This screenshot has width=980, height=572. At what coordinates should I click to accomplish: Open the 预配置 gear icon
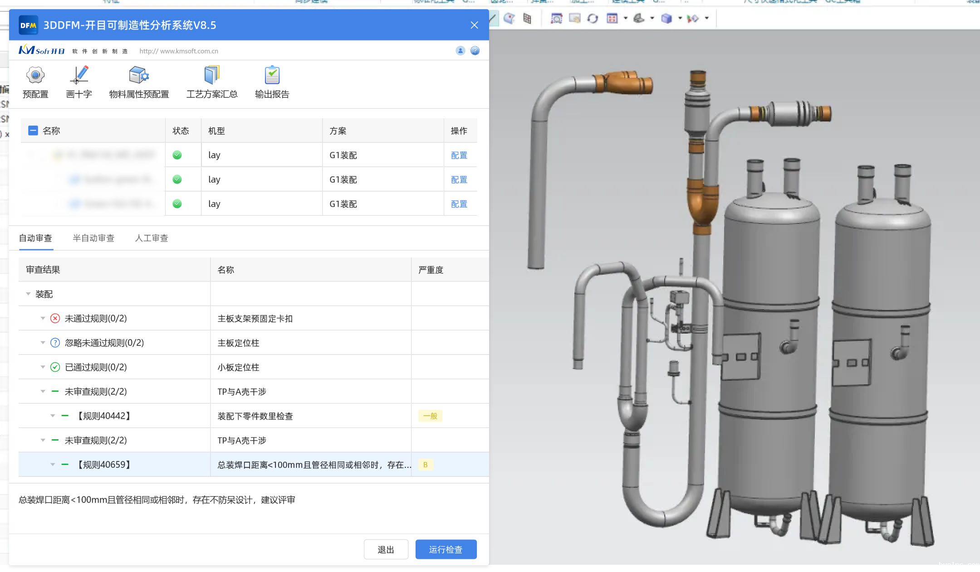coord(35,75)
